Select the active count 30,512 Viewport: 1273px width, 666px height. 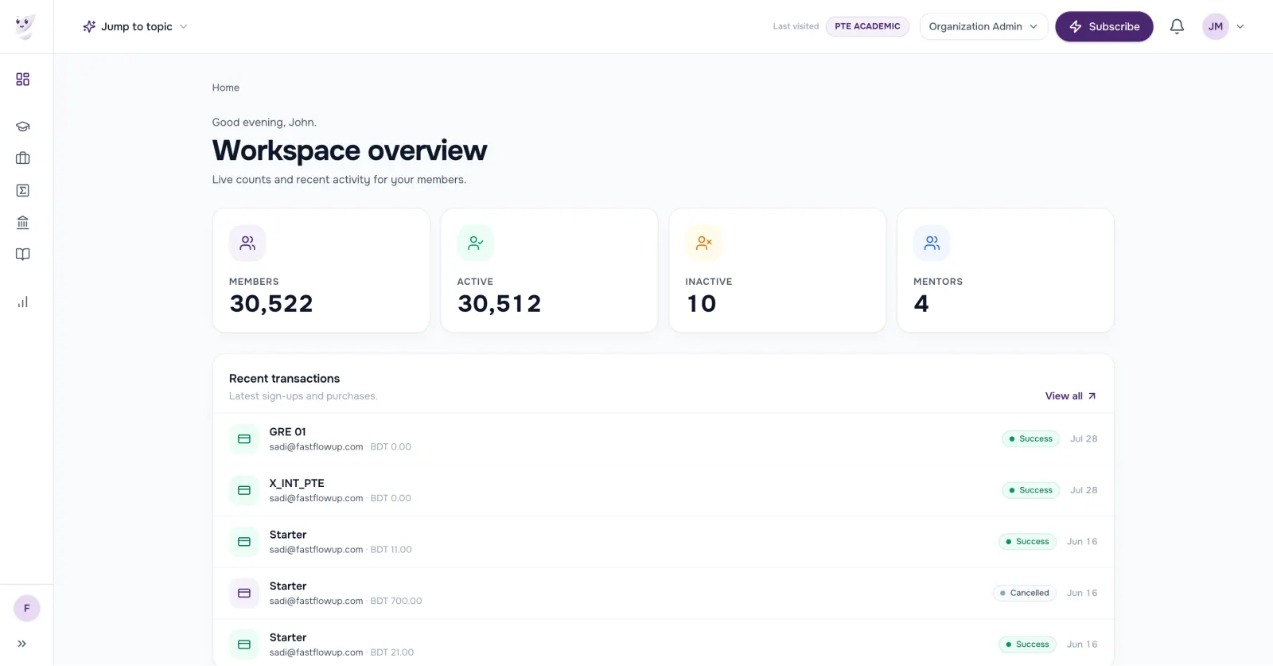pos(500,304)
